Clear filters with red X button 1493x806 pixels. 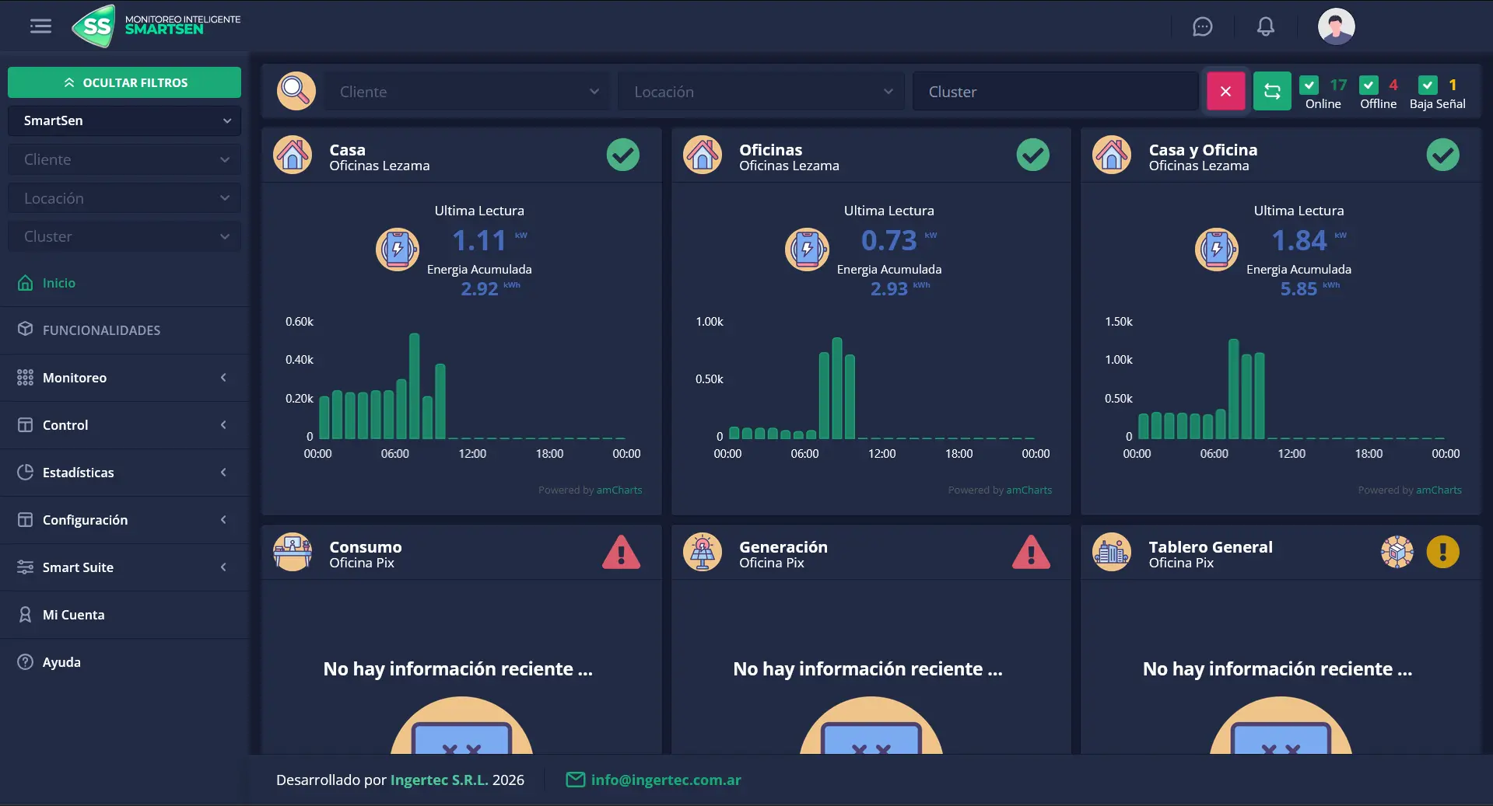[1225, 91]
